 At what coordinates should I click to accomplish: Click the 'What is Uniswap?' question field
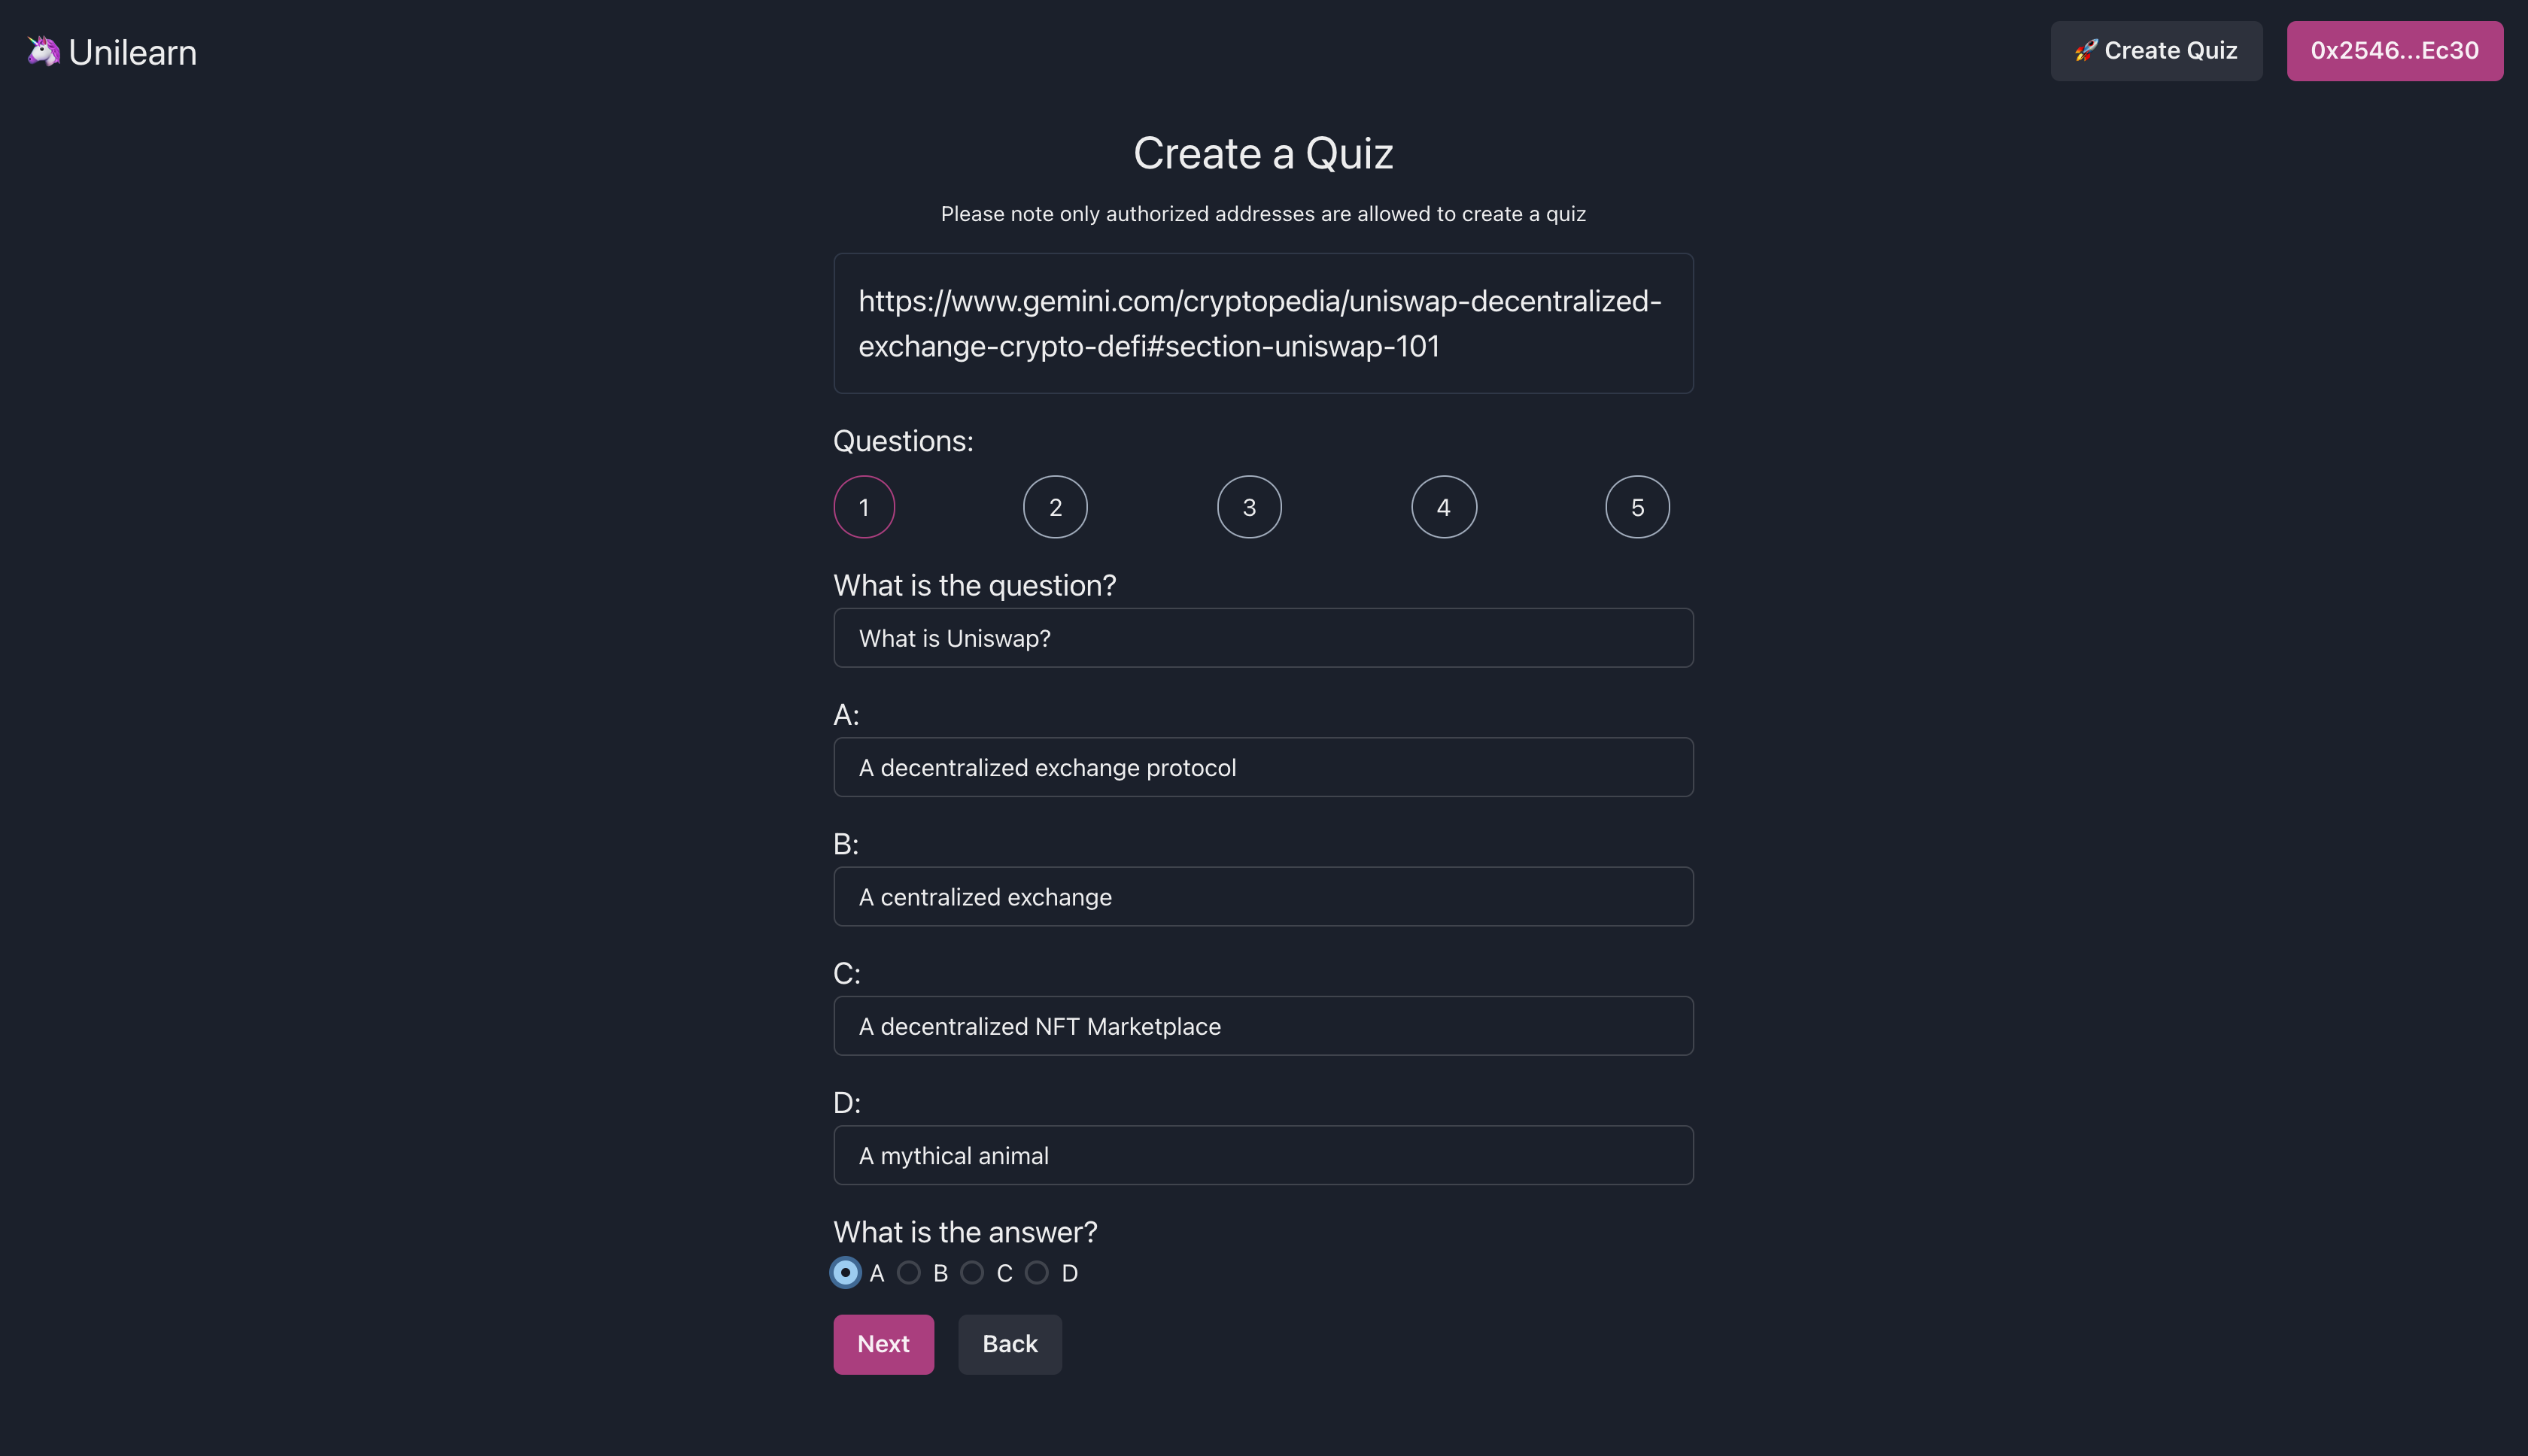(x=1262, y=637)
